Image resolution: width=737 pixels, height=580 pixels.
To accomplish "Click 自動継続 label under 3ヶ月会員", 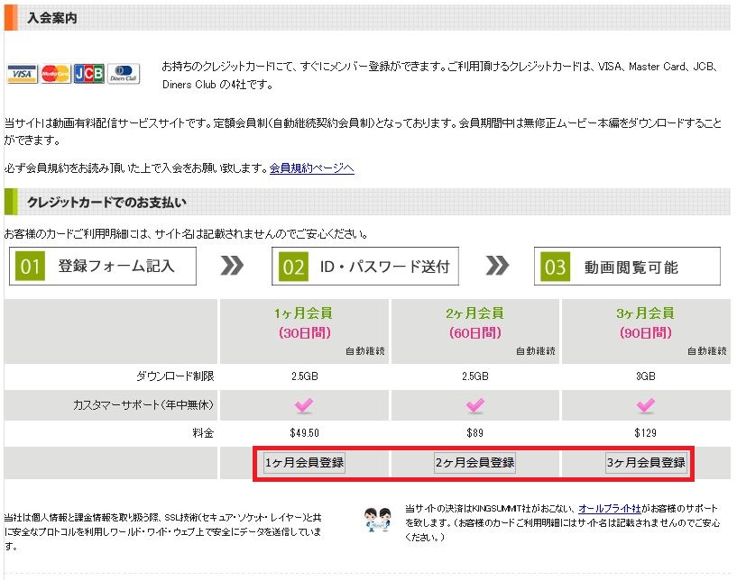I will point(707,351).
